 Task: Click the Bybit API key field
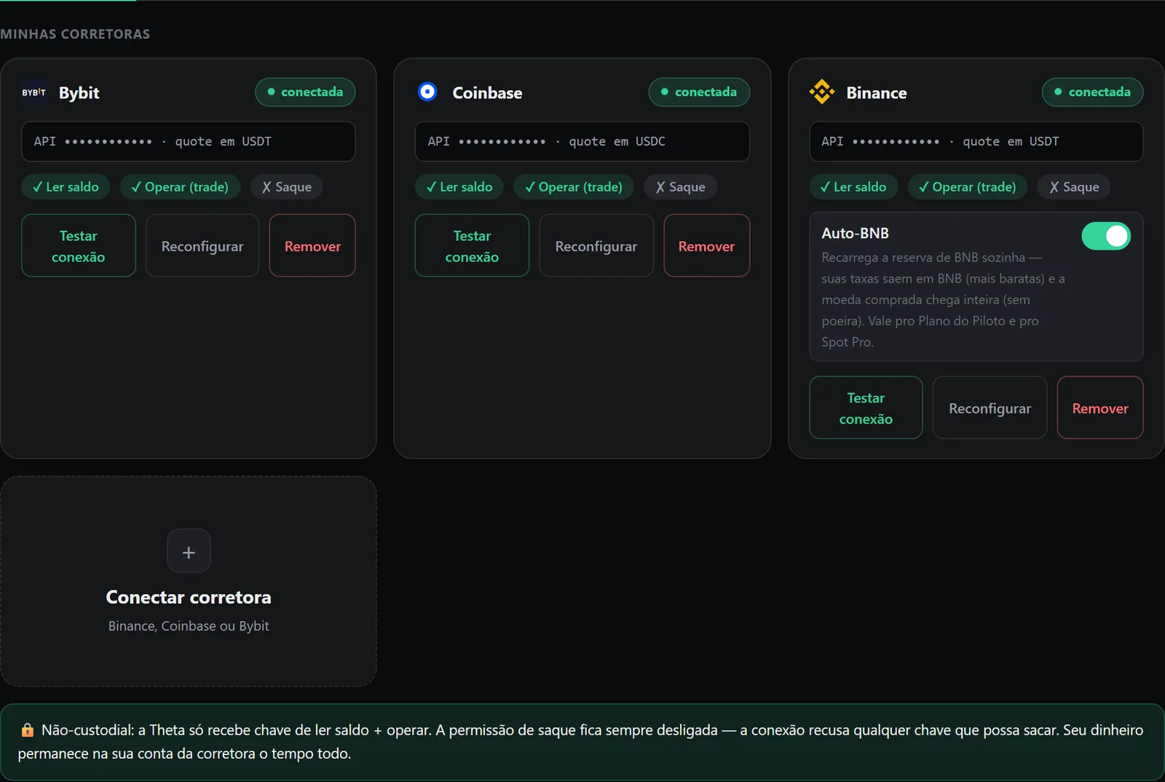click(x=189, y=141)
